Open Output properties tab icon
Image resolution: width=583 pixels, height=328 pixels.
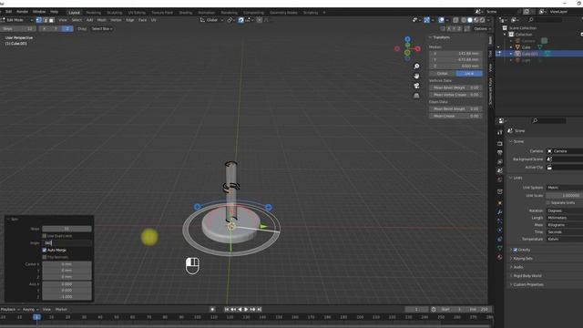tap(500, 152)
